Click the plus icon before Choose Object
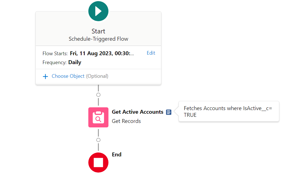 pyautogui.click(x=45, y=76)
